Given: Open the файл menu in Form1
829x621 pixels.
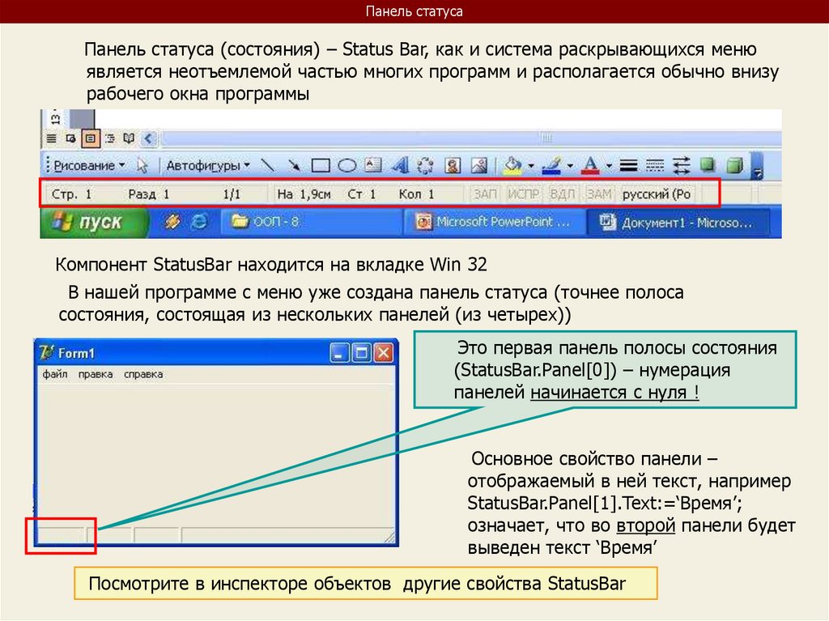Looking at the screenshot, I should (55, 374).
